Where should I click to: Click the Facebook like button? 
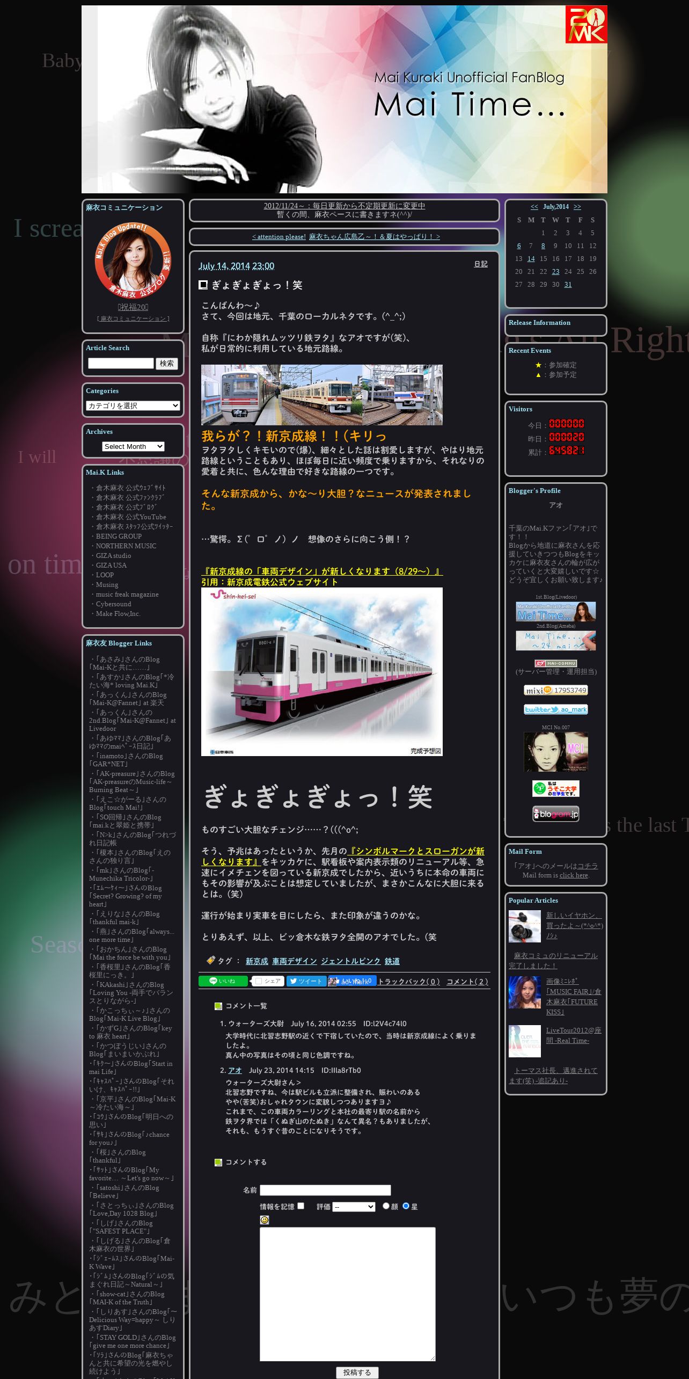[352, 981]
